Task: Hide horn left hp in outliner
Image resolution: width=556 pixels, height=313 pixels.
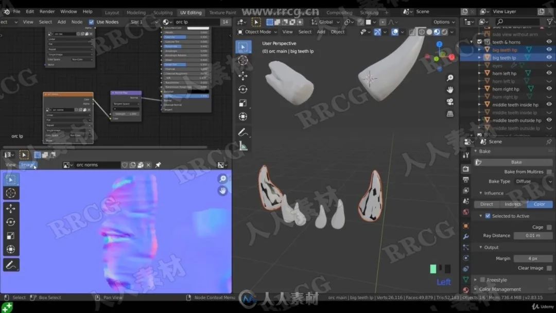Action: 549,73
